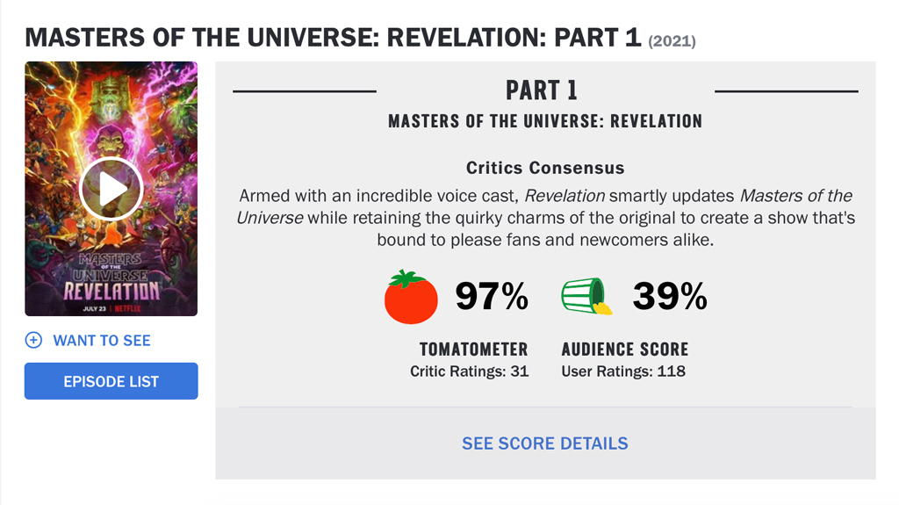Open the EPISODE LIST button
This screenshot has height=505, width=899.
click(111, 381)
